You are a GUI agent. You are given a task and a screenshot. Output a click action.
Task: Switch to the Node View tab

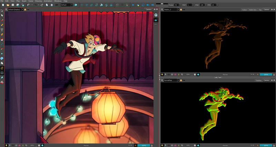pyautogui.click(x=253, y=10)
